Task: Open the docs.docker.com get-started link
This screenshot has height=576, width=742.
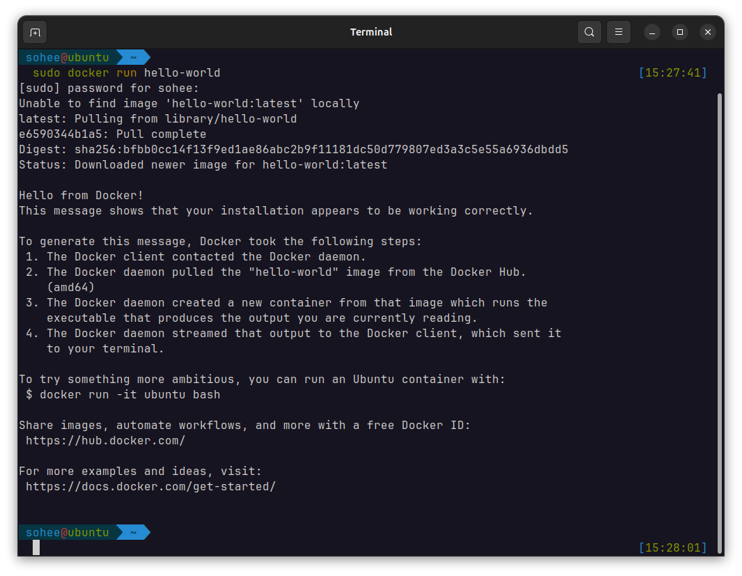Action: click(150, 486)
